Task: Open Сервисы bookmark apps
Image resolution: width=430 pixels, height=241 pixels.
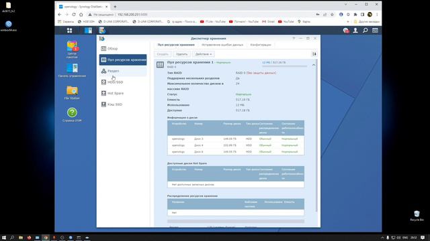Action: point(66,21)
